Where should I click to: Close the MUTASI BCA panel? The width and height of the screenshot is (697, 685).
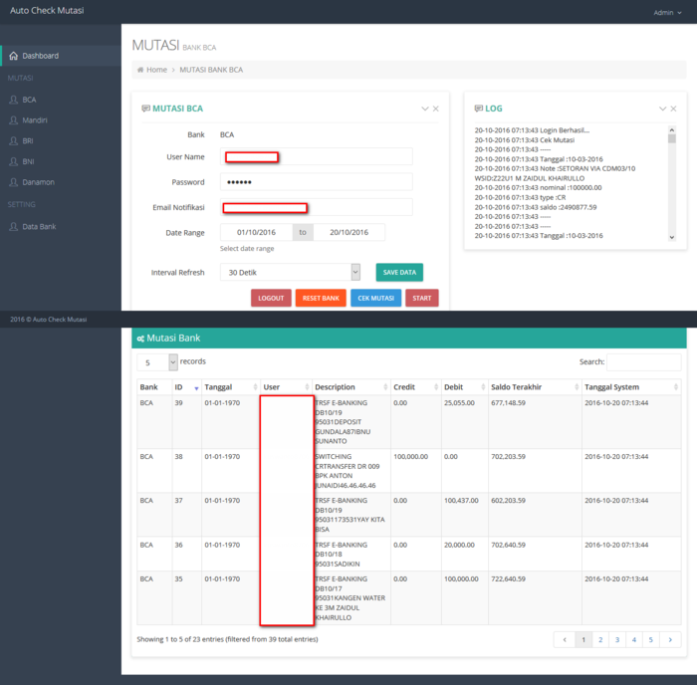tap(435, 109)
